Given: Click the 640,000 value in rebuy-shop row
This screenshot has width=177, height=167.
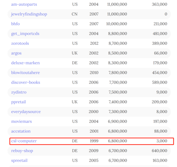Looking at the screenshot, I should click(160, 151).
